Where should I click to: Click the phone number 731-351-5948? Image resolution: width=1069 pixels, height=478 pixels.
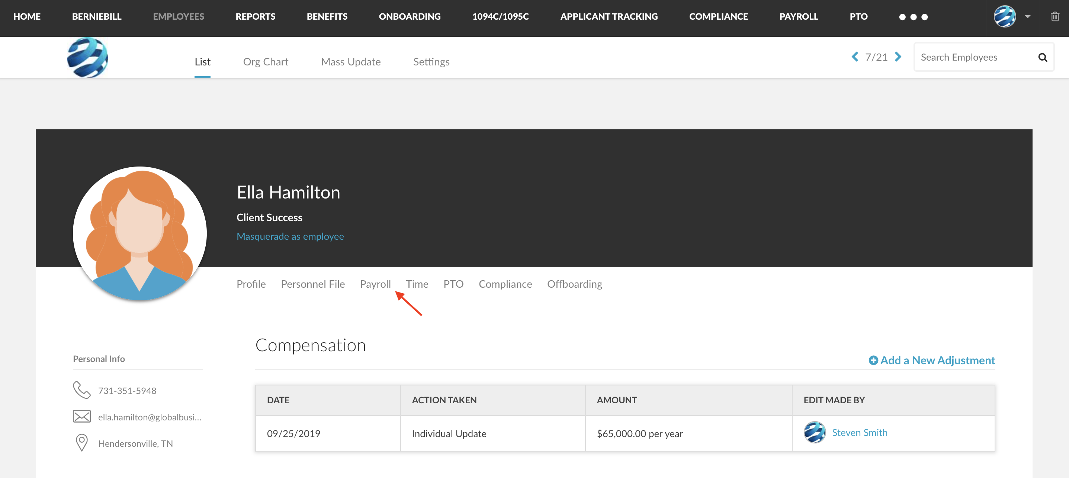point(127,391)
